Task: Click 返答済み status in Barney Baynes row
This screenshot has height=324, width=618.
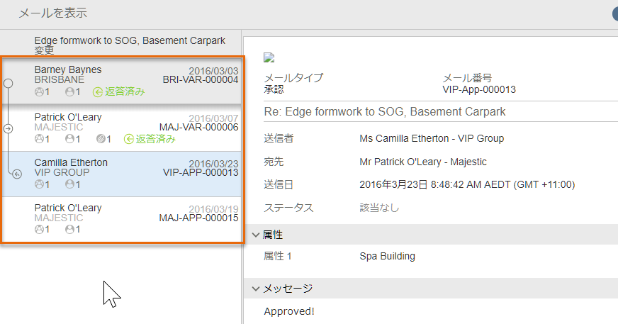Action: [119, 92]
